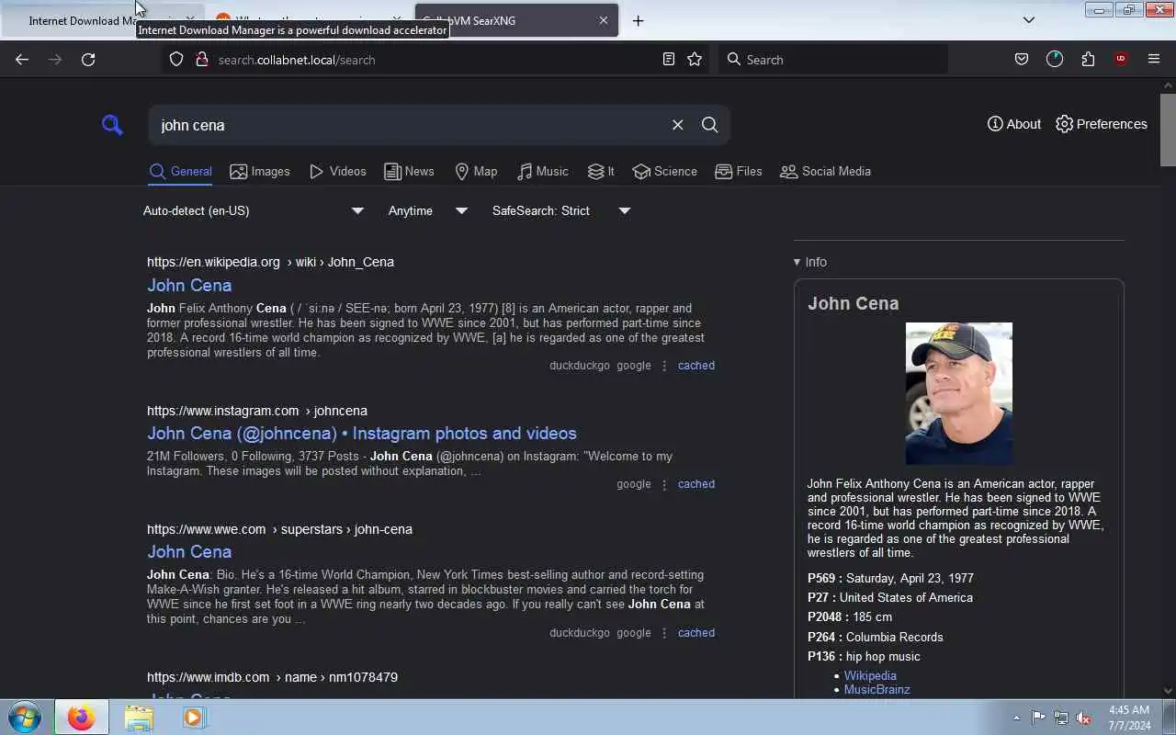
Task: Open the language dropdown Auto-detect (en-US)
Action: coord(254,210)
